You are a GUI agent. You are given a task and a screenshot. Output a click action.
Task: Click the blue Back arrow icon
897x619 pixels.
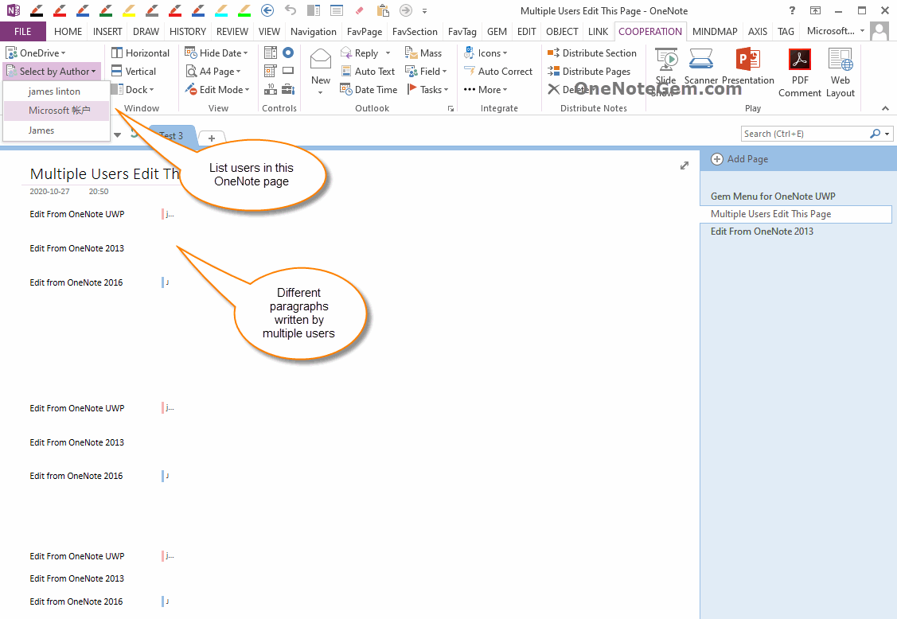tap(267, 10)
